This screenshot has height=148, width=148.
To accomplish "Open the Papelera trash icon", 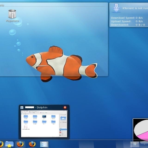I will point(12,14).
